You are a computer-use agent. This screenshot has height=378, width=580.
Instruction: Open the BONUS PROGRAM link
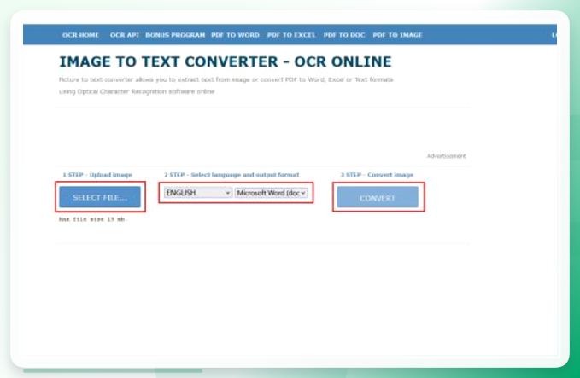pyautogui.click(x=175, y=35)
